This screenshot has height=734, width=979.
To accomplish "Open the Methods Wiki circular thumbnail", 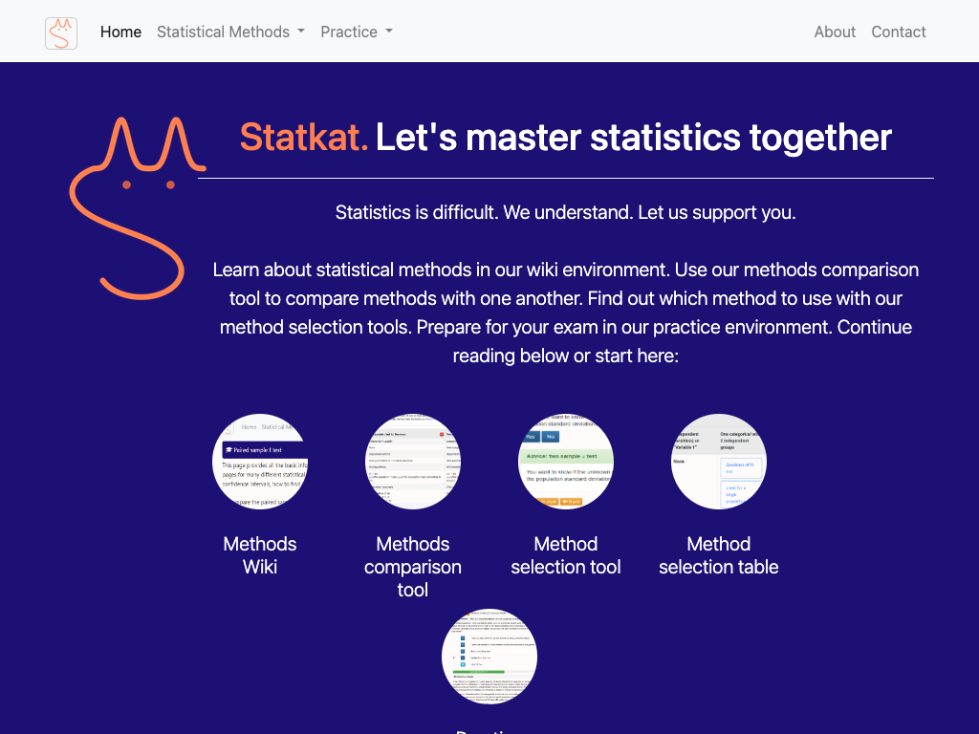I will click(260, 462).
